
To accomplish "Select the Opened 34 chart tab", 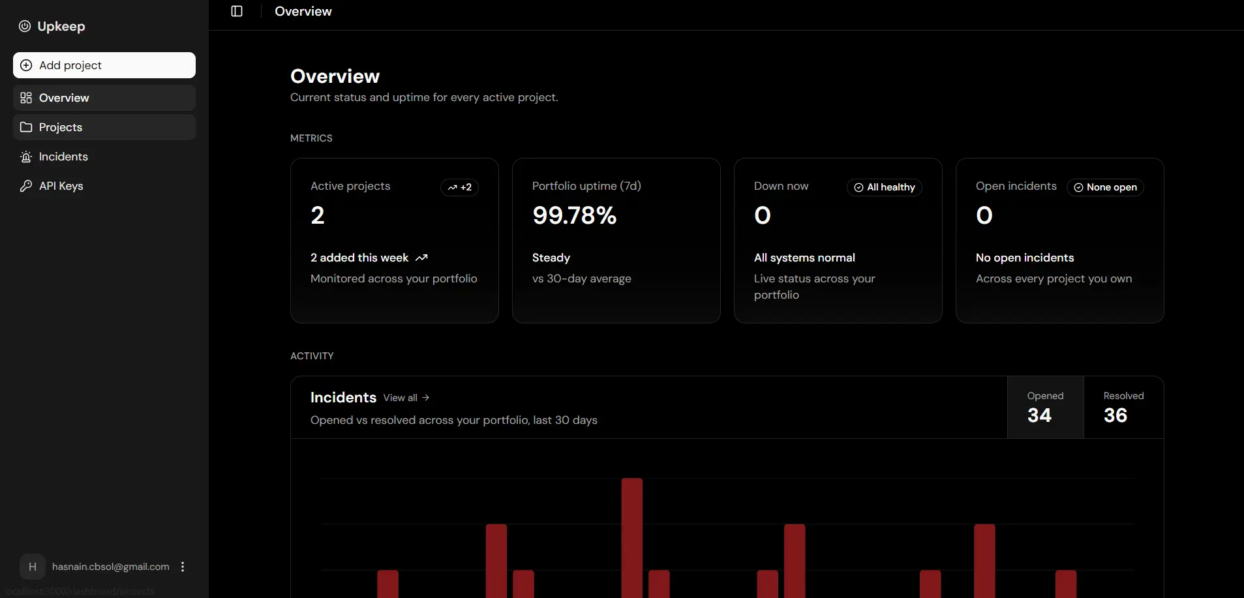I will 1046,407.
